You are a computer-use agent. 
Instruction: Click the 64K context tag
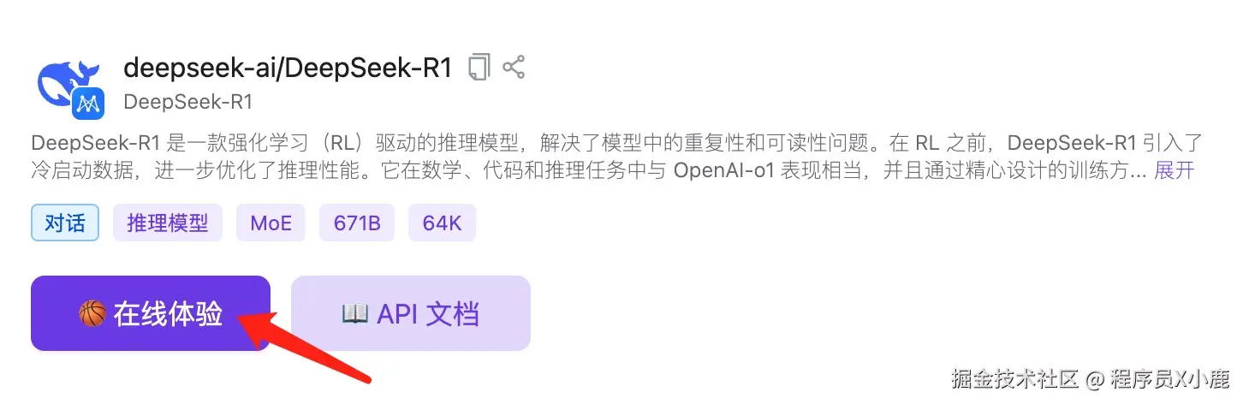coord(443,223)
